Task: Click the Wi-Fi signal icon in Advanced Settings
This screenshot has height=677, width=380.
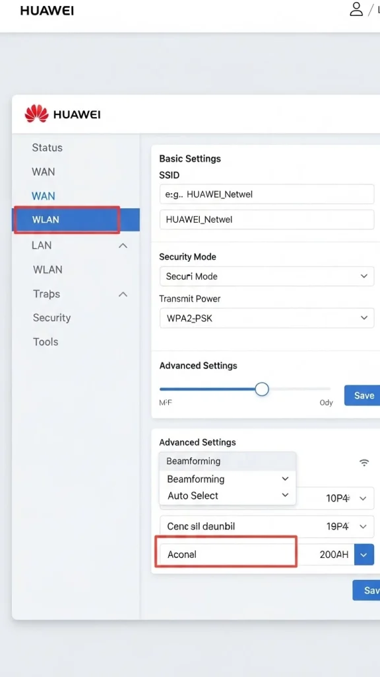Action: tap(364, 463)
